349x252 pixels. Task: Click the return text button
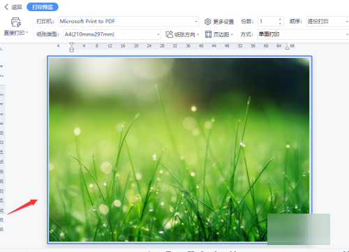17,7
